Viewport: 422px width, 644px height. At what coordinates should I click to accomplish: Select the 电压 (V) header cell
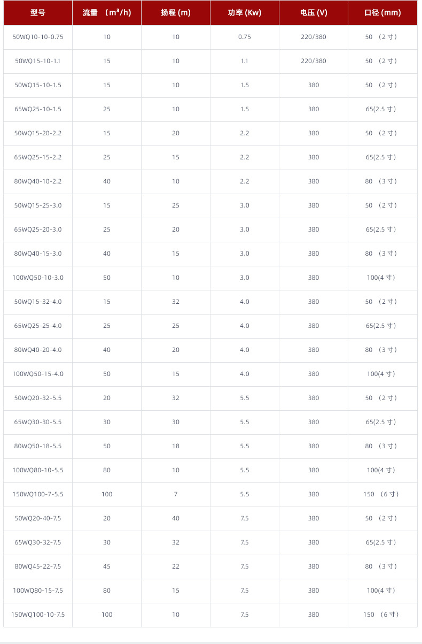click(x=314, y=13)
